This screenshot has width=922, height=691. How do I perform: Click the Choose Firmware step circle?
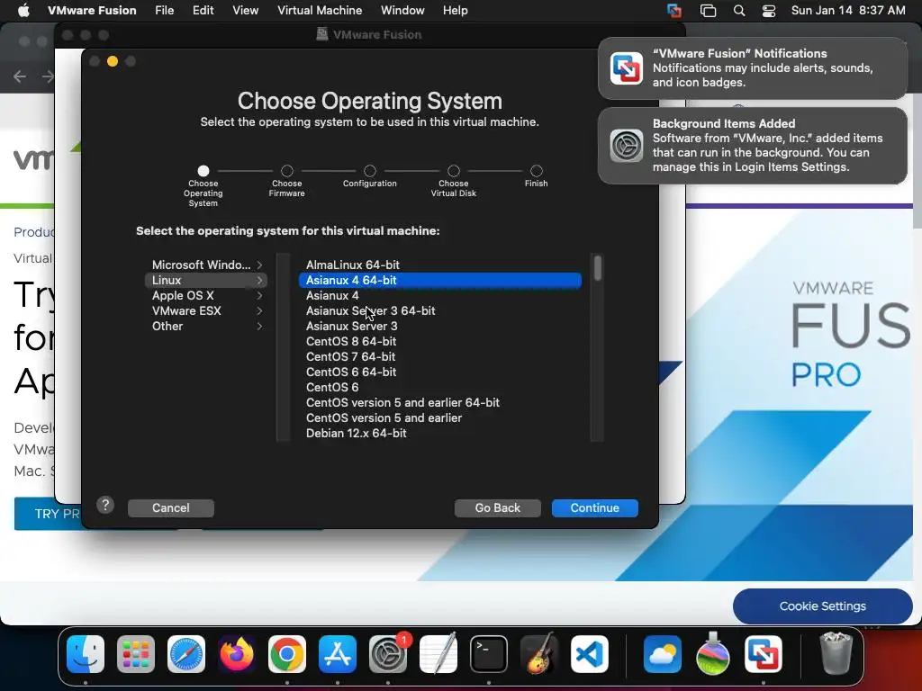(287, 171)
